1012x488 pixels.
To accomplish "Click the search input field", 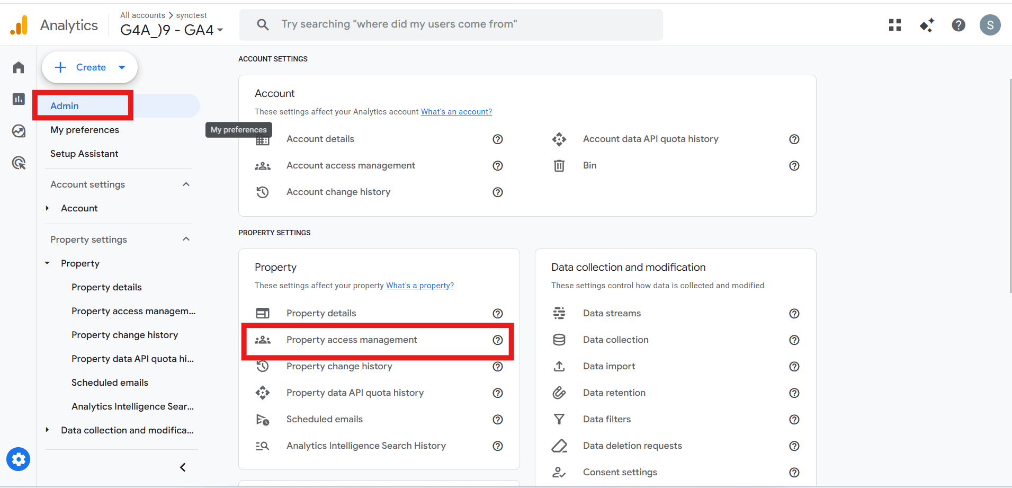I will pyautogui.click(x=451, y=25).
